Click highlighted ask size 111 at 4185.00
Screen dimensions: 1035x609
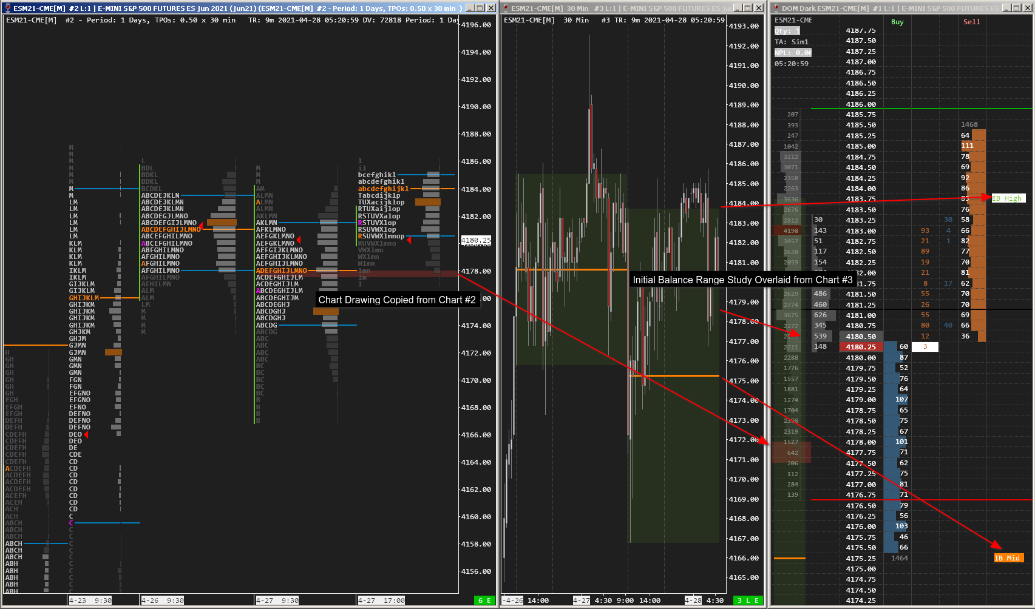click(x=967, y=146)
